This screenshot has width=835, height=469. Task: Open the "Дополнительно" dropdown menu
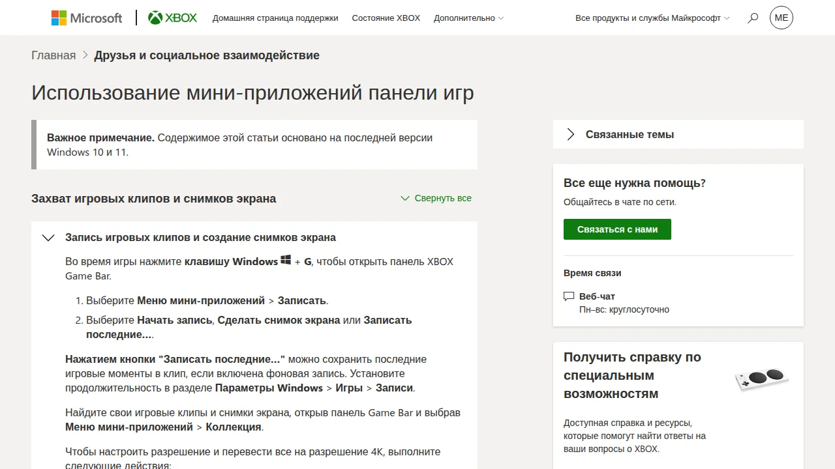coord(468,18)
